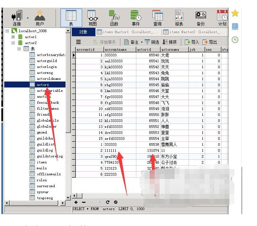
Task: Click the job column header
Action: [x=197, y=49]
